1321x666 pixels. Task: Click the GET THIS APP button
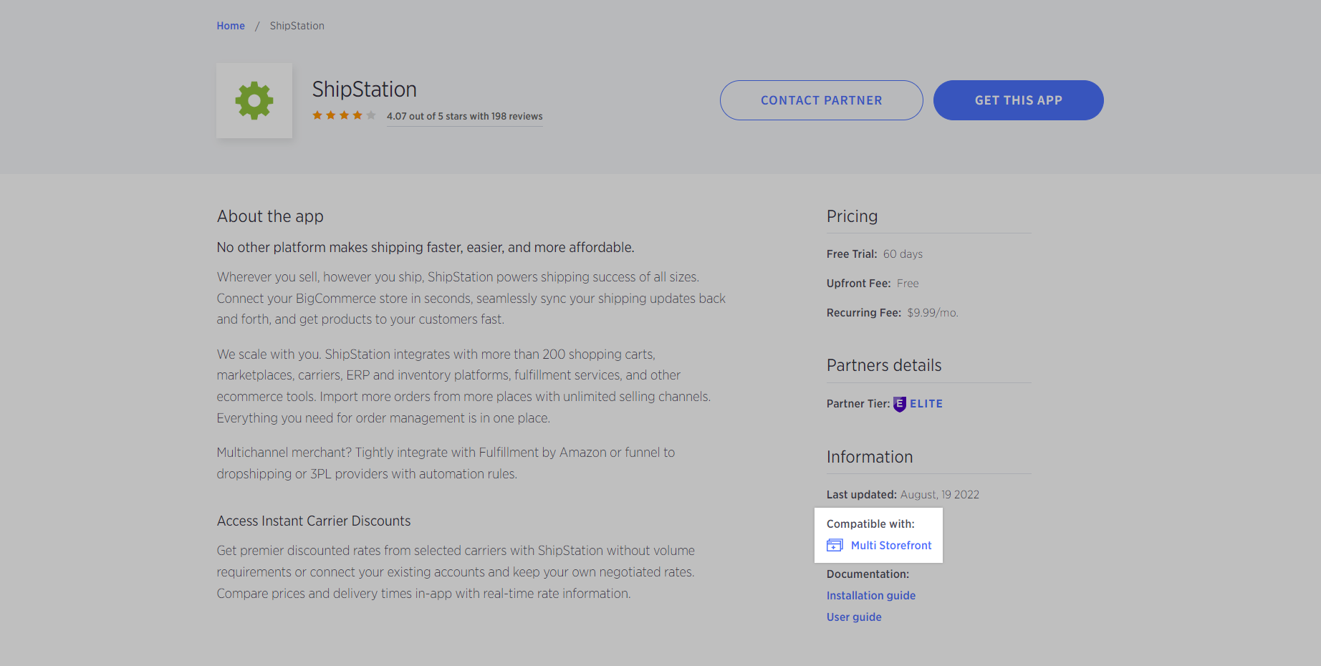tap(1018, 100)
